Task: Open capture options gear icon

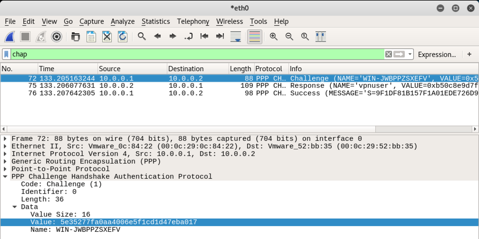Action: point(57,37)
